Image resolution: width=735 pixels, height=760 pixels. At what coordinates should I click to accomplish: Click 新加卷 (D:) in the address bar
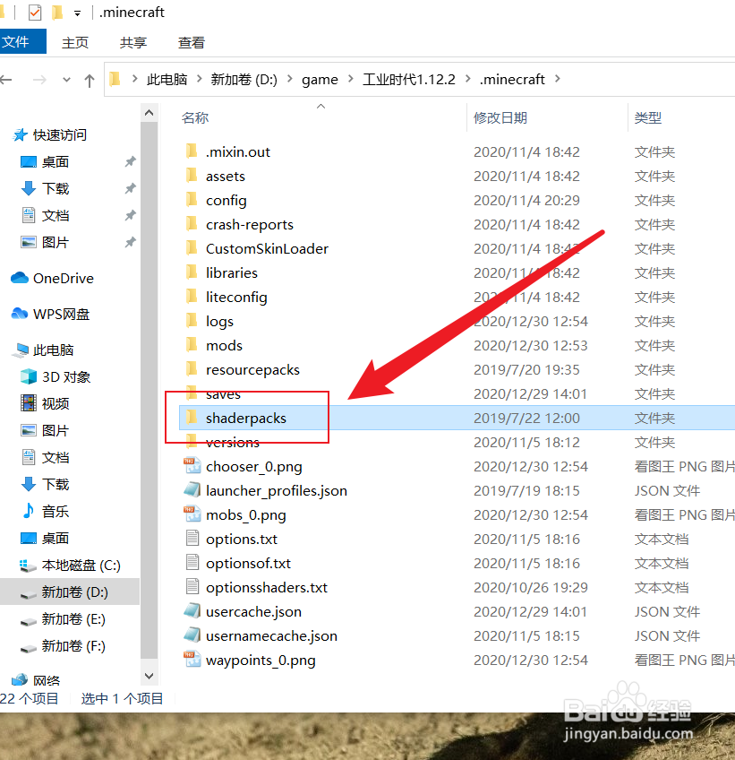coord(244,79)
